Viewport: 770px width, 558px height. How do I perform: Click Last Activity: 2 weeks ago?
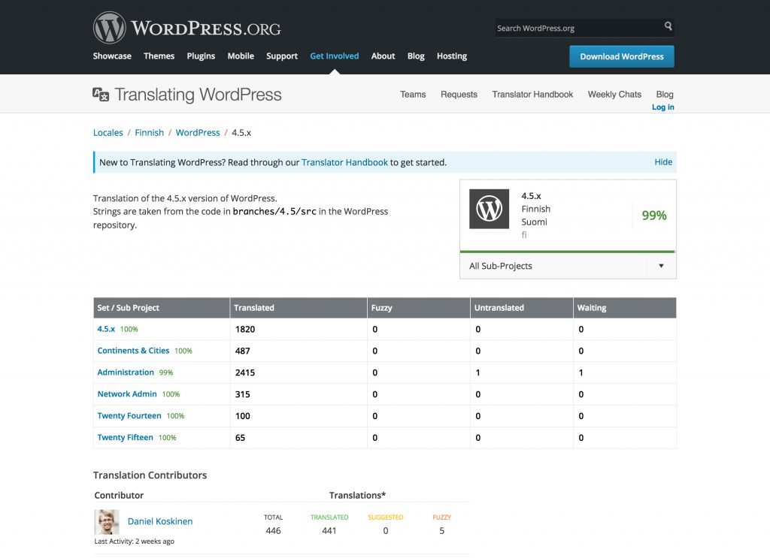(x=134, y=541)
